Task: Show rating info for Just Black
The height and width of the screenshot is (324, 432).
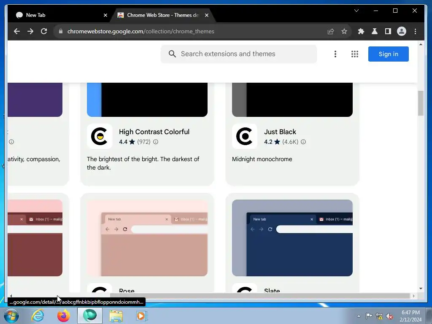Action: (x=303, y=142)
